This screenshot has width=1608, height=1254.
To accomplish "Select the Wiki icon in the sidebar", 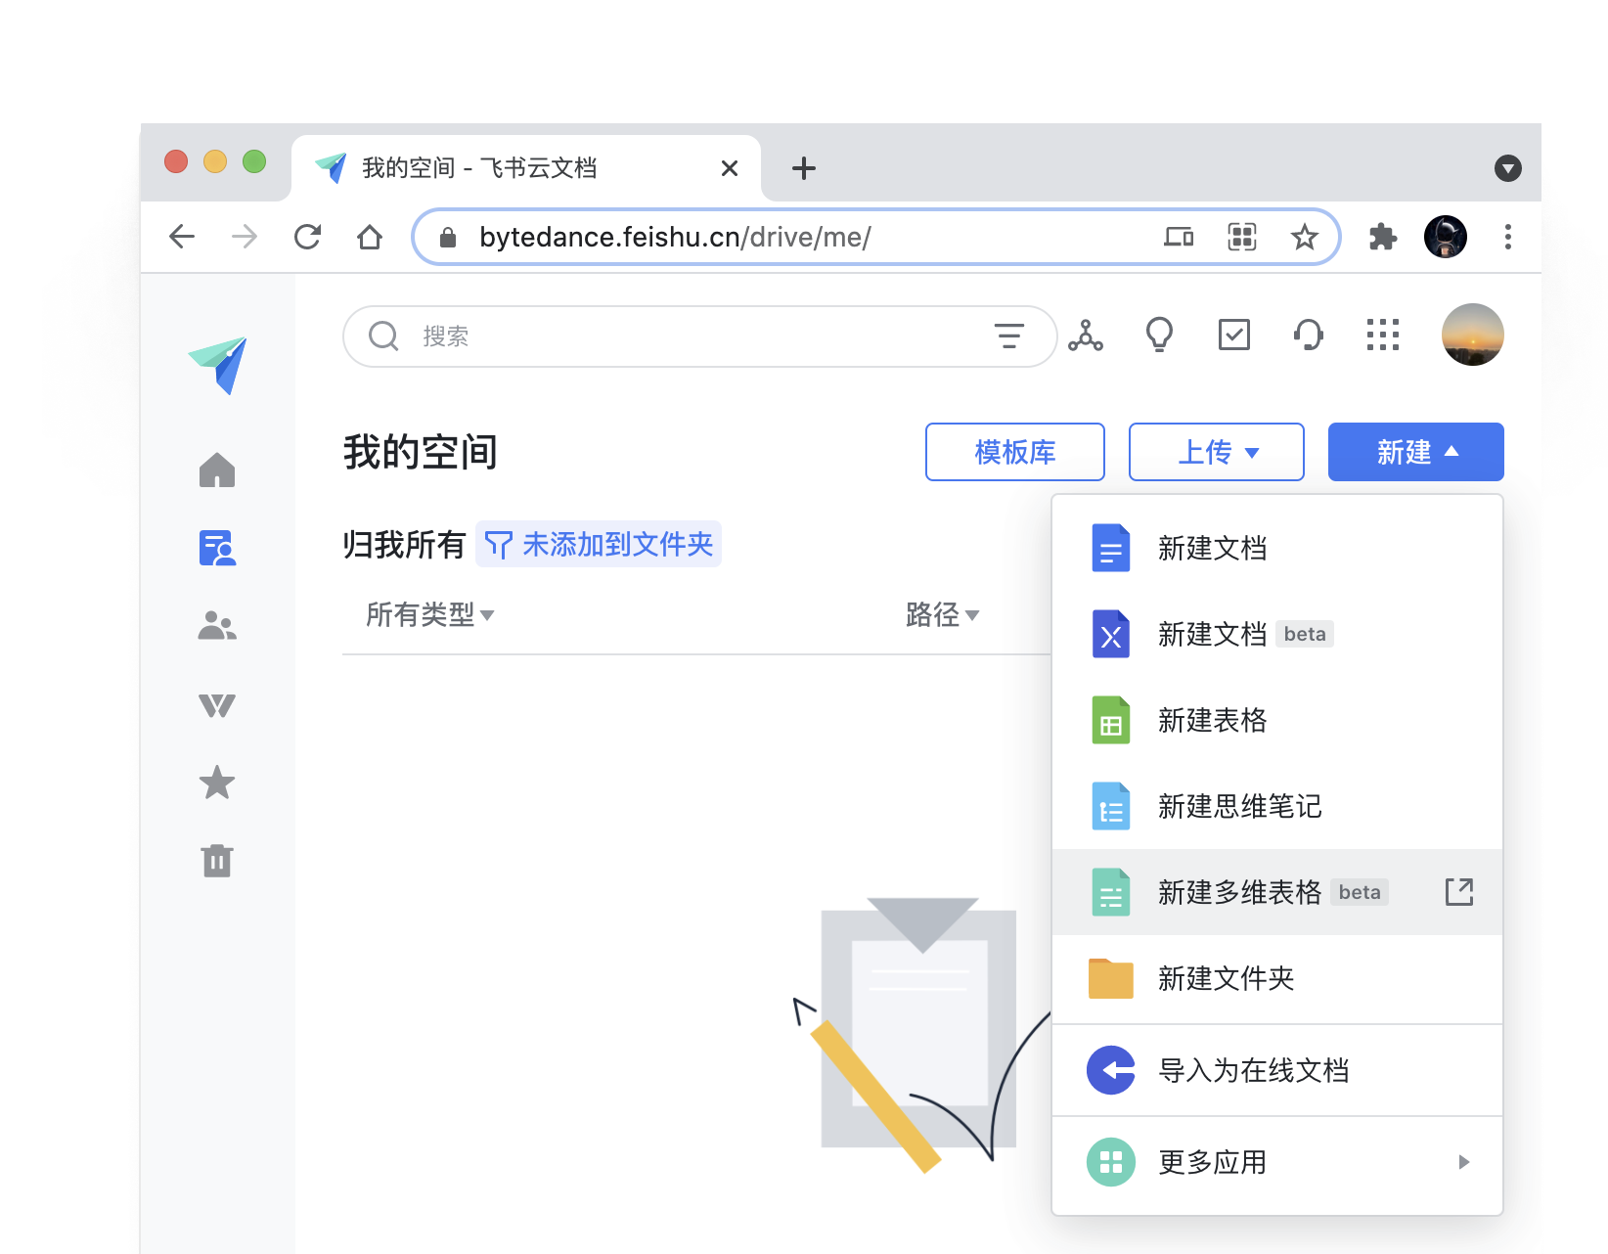I will [216, 704].
